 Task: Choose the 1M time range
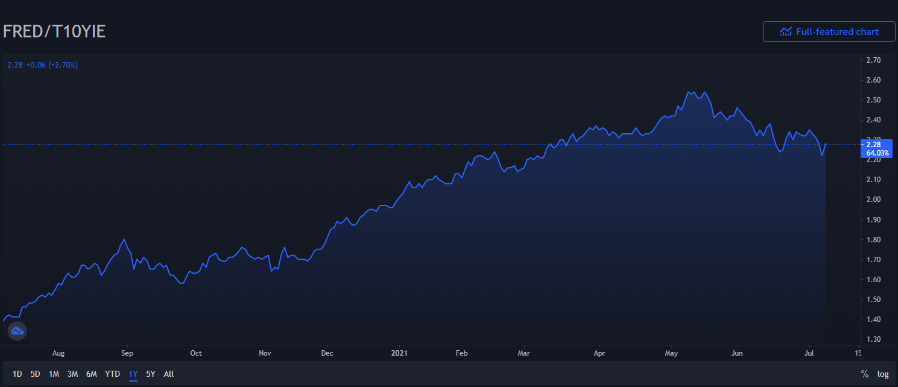tap(54, 374)
